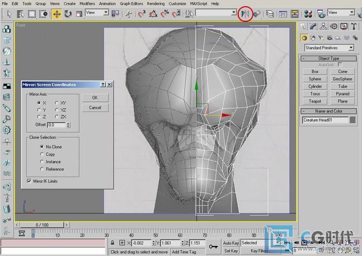Open render type View dropdown at far right

pos(341,12)
